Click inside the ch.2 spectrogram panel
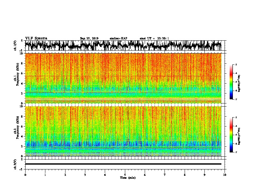This screenshot has width=253, height=196. coord(123,131)
